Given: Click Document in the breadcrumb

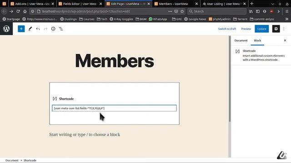Looking at the screenshot, I should pos(12,160).
